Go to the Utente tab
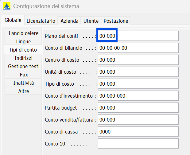The image size is (190, 155). 91,21
